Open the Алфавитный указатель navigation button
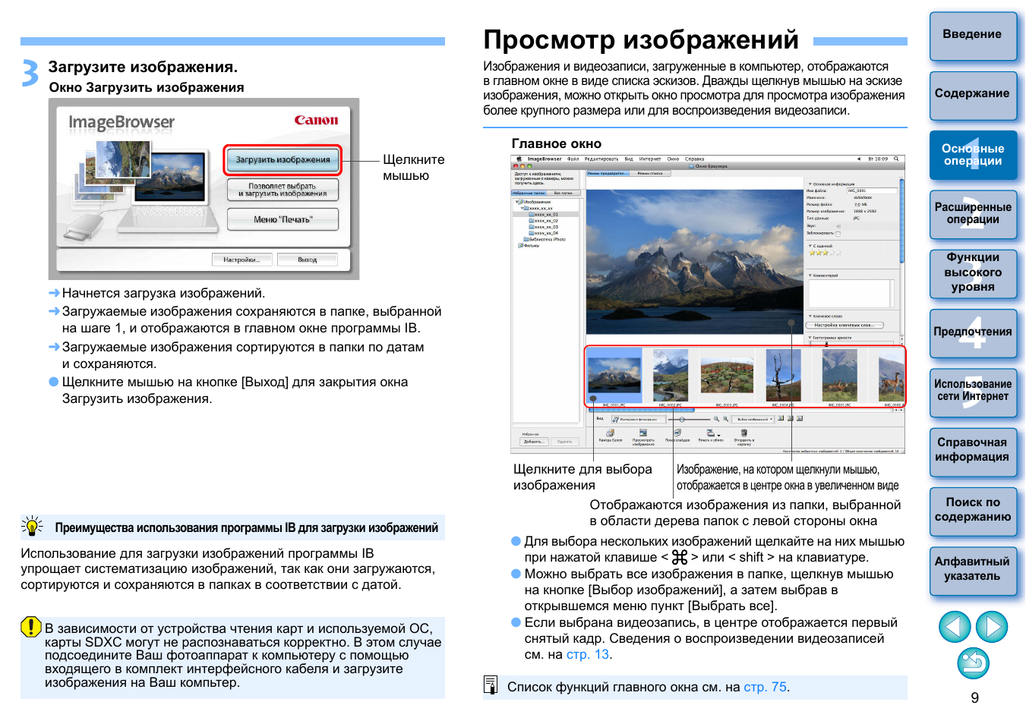Image resolution: width=1026 pixels, height=724 pixels. (973, 570)
